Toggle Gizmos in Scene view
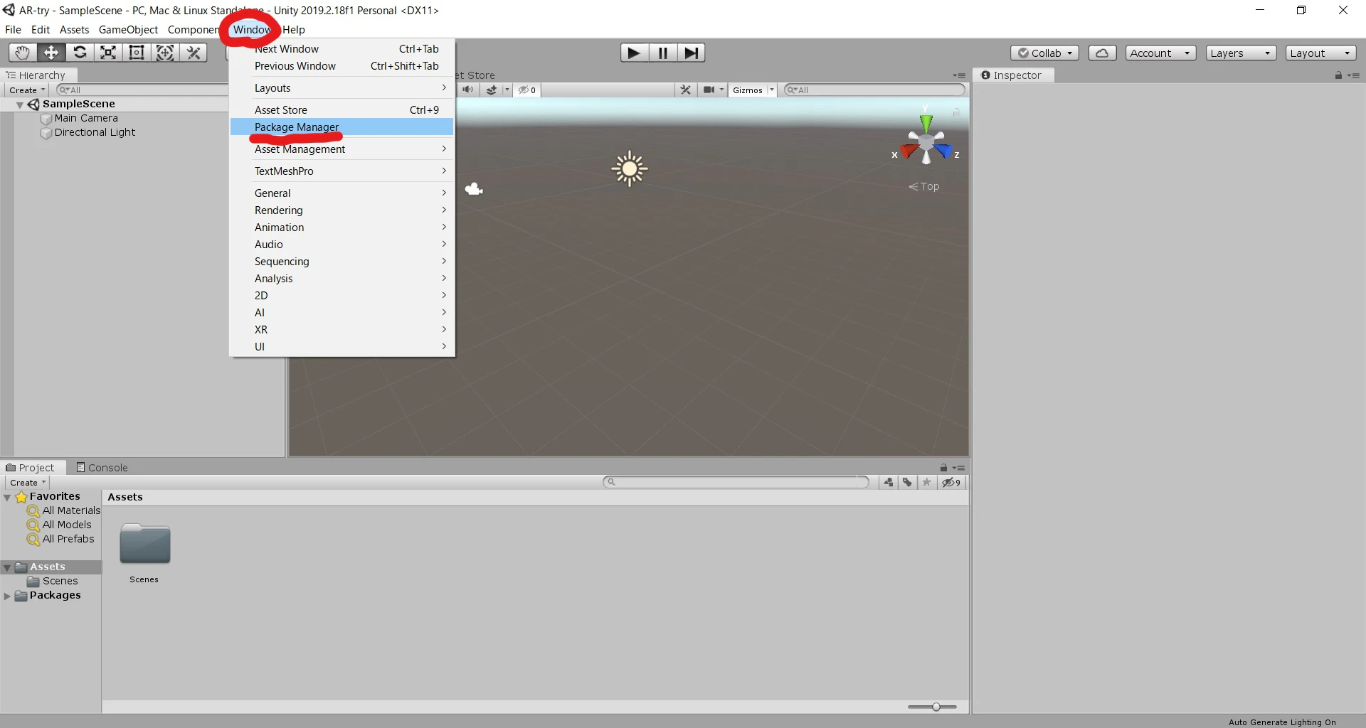The image size is (1366, 728). point(748,90)
